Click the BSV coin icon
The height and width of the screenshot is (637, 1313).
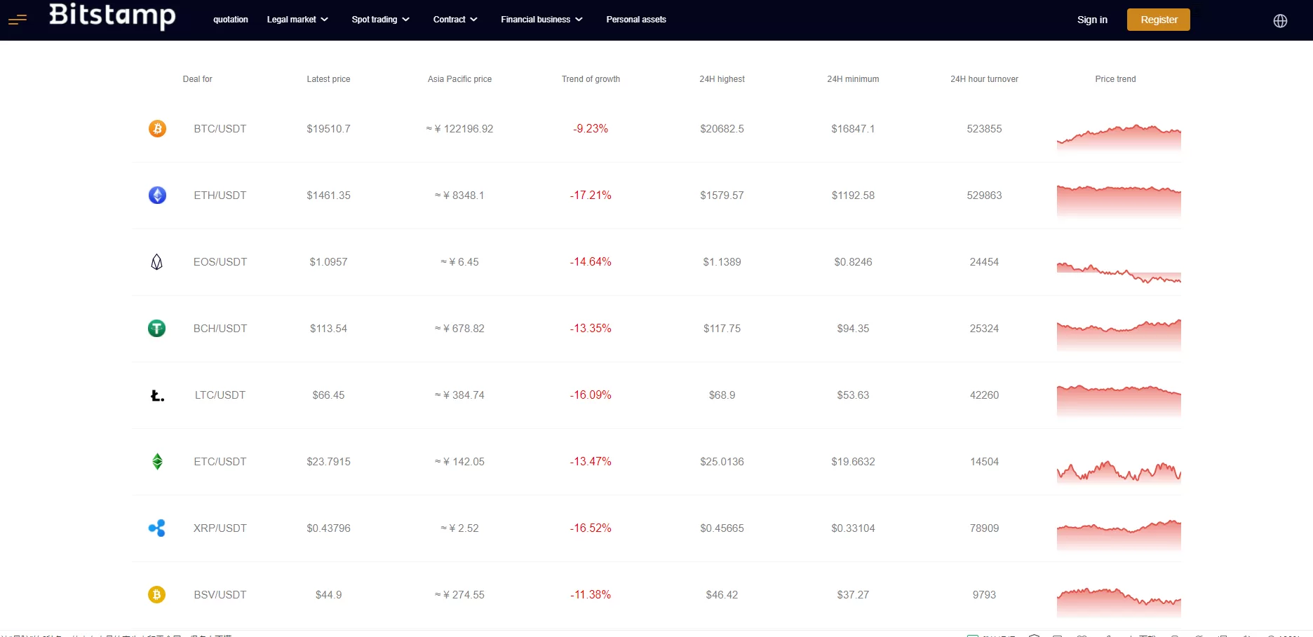click(x=157, y=595)
